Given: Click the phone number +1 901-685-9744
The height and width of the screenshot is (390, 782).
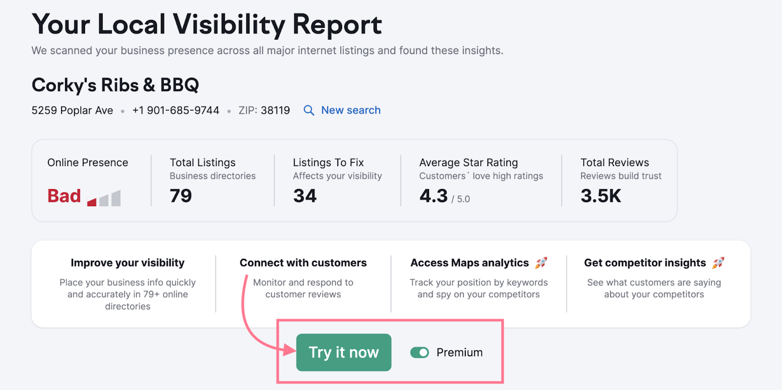Looking at the screenshot, I should click(176, 110).
